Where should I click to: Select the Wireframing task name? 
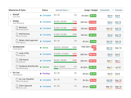click(24, 34)
